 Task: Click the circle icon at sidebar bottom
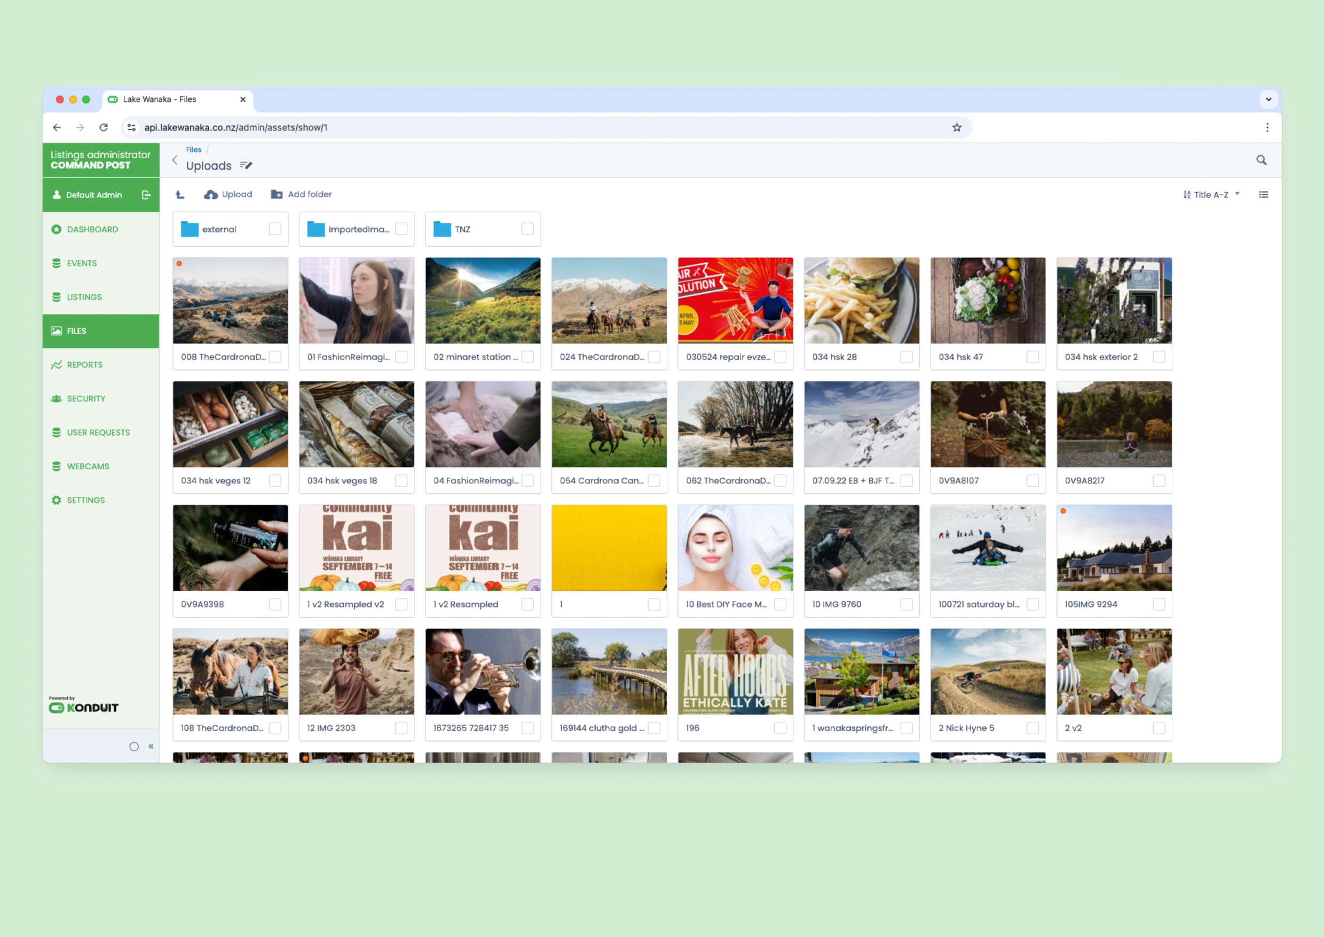pyautogui.click(x=134, y=746)
